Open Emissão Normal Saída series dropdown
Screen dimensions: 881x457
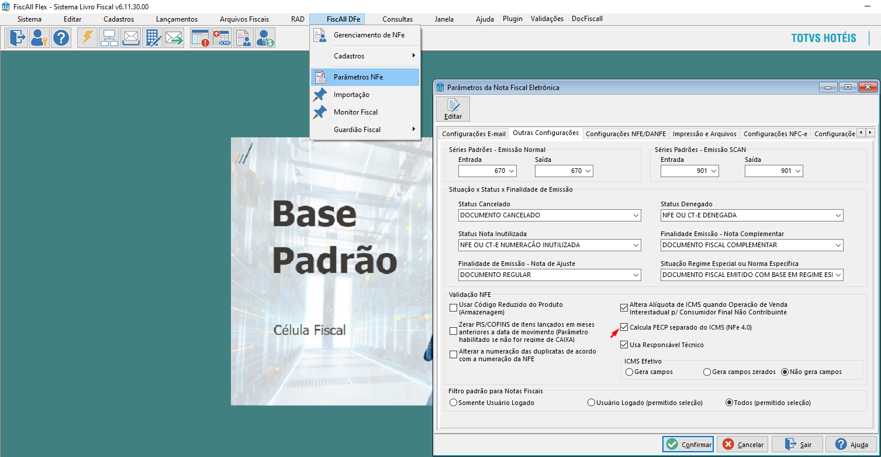tap(588, 171)
